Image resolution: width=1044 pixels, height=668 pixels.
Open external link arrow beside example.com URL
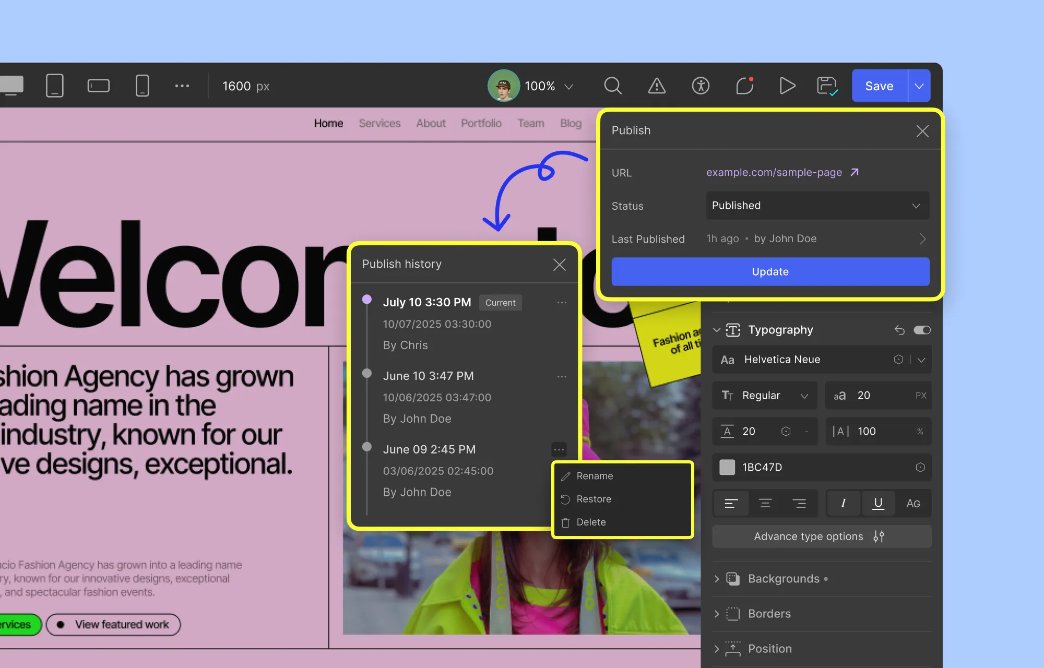point(855,172)
